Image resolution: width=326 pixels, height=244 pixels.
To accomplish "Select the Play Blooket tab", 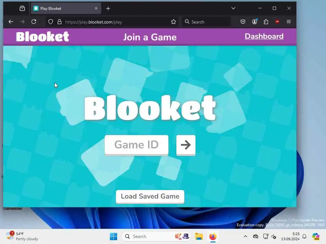I will (x=66, y=9).
